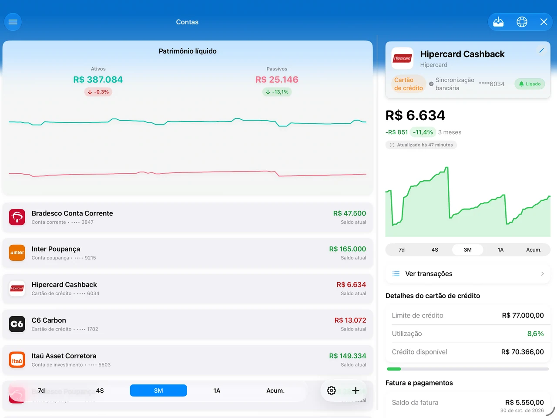Click the C6 Carbon logo icon
This screenshot has height=418, width=557.
pyautogui.click(x=17, y=324)
